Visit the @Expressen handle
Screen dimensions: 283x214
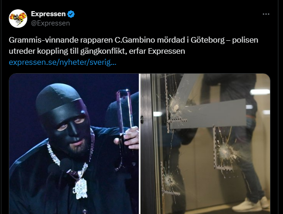pos(50,23)
